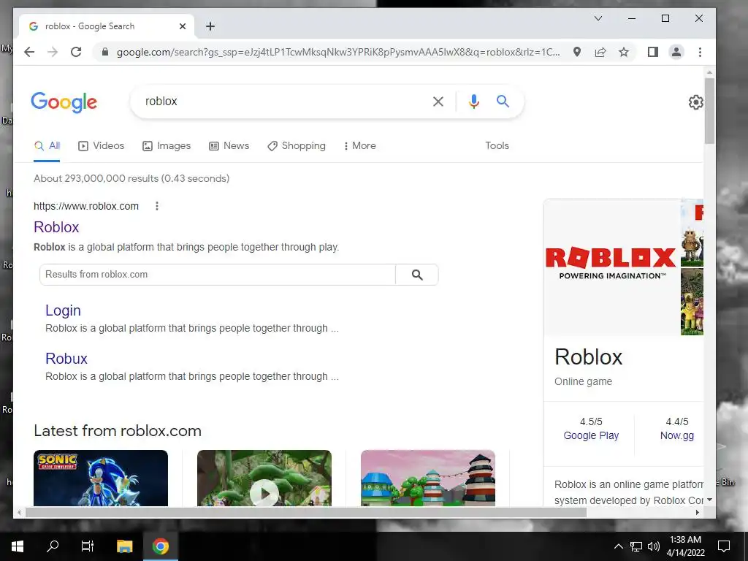Open the volume tray icon
This screenshot has height=561, width=748.
tap(654, 546)
